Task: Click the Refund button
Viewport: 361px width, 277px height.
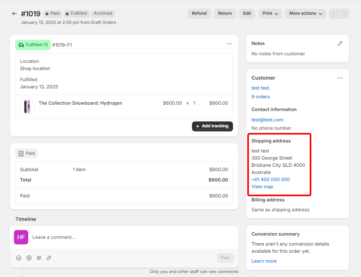Action: click(199, 14)
